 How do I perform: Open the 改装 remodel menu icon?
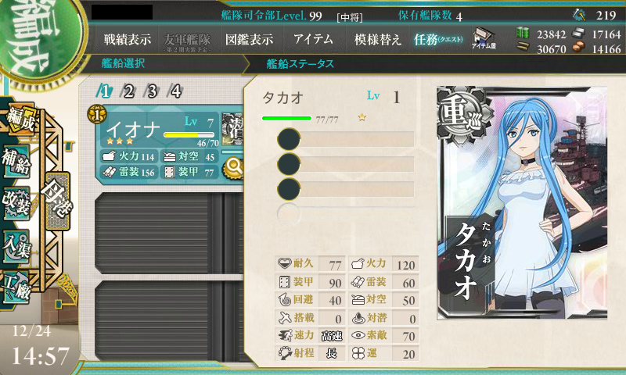click(x=16, y=204)
